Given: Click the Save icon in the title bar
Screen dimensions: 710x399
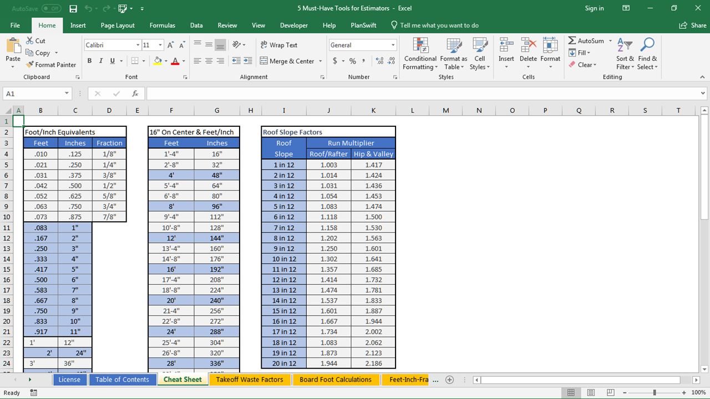Looking at the screenshot, I should tap(73, 8).
